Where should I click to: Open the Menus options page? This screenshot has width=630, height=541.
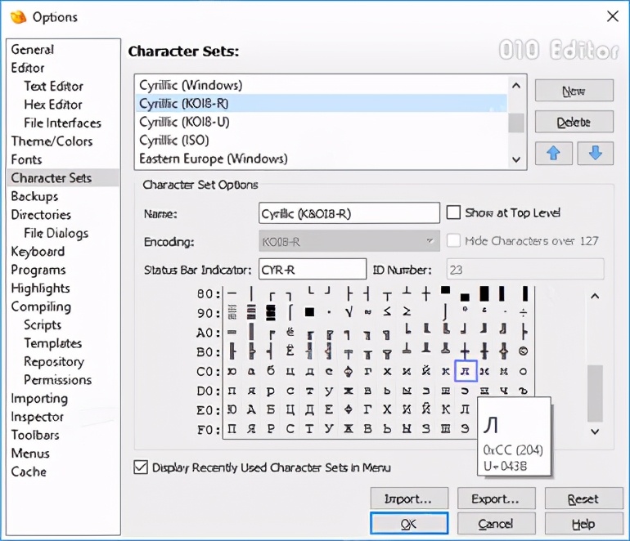click(x=30, y=454)
